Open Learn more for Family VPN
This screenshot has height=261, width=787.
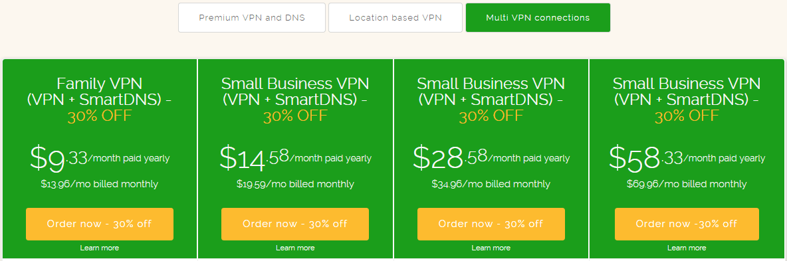click(x=100, y=248)
